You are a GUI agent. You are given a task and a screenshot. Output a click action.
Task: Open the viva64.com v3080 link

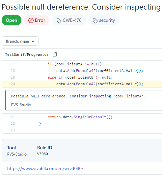coord(45,168)
